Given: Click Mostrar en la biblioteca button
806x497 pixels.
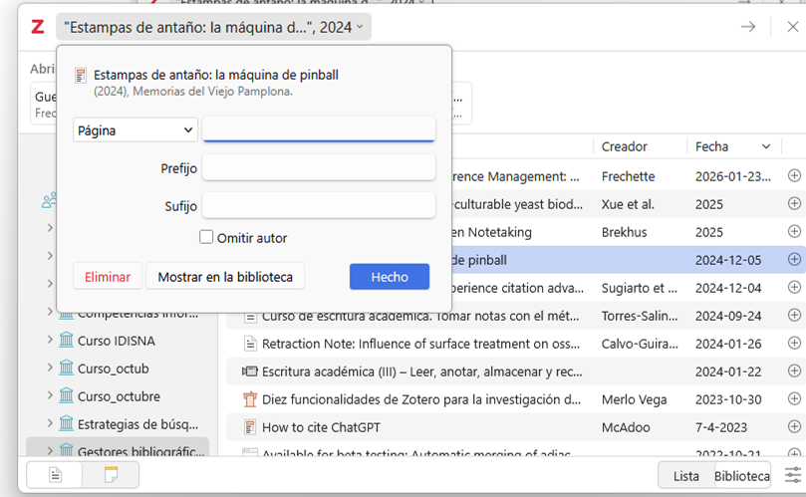Looking at the screenshot, I should (225, 277).
